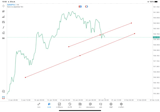Open the ข่าว (News) tab

click(80, 105)
